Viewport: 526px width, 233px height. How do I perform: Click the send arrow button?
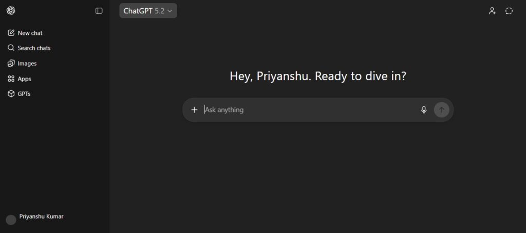[x=441, y=110]
